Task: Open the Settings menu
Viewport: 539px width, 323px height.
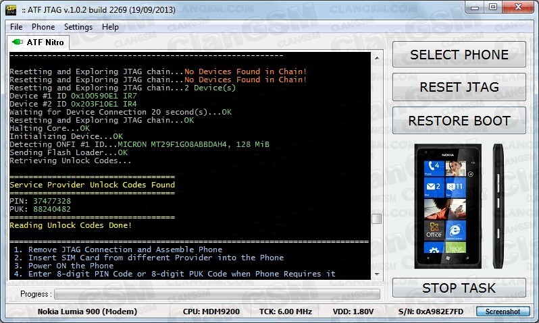Action: 78,27
